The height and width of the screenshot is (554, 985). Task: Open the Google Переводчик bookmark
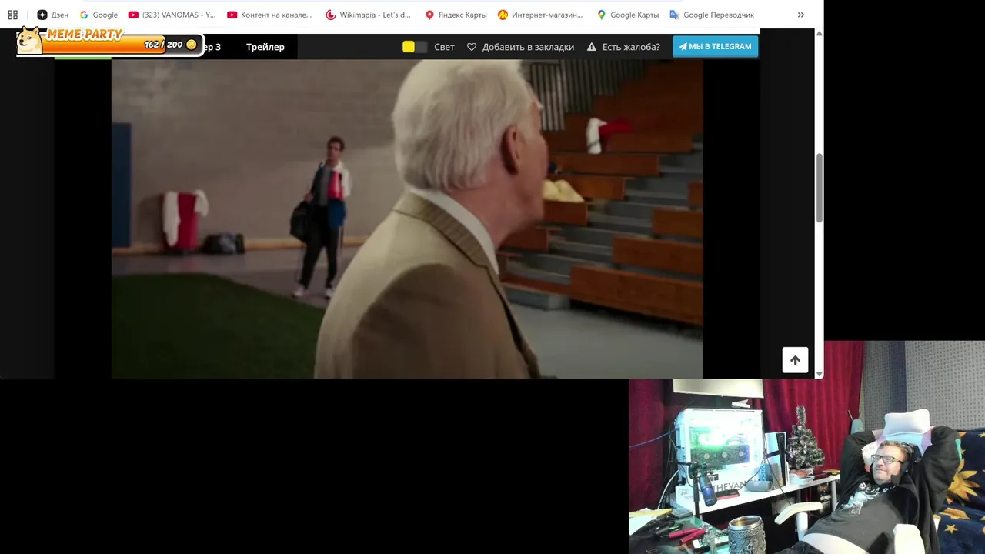tap(712, 15)
